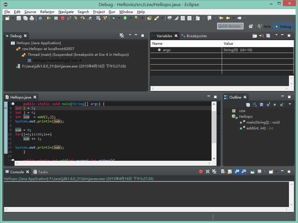298x223 pixels.
Task: Open Debug view menu dropdown arrow
Action: [130, 35]
